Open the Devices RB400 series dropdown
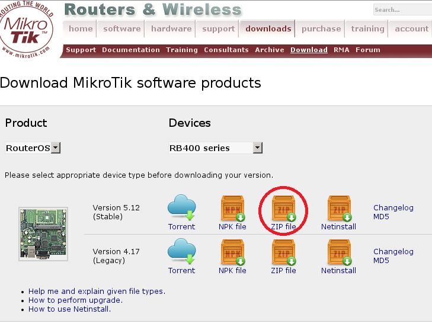The width and height of the screenshot is (432, 333). coord(216,148)
